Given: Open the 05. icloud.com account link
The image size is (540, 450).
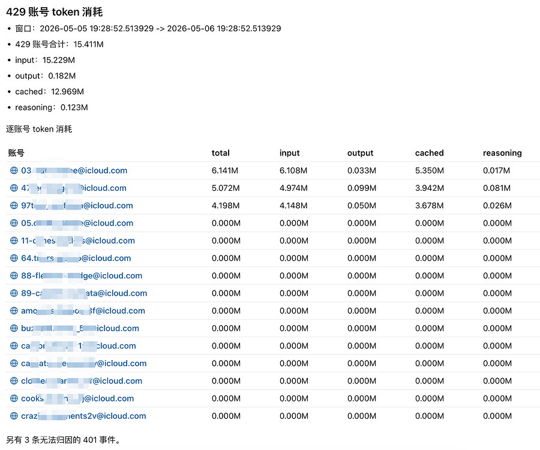Looking at the screenshot, I should click(x=77, y=223).
